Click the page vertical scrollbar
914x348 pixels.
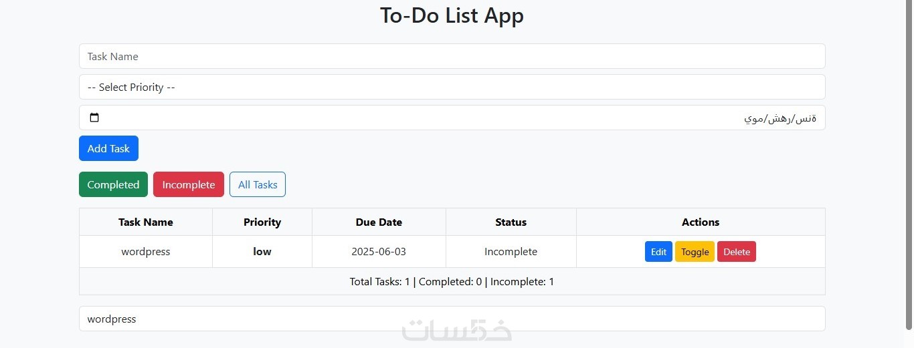click(x=908, y=167)
